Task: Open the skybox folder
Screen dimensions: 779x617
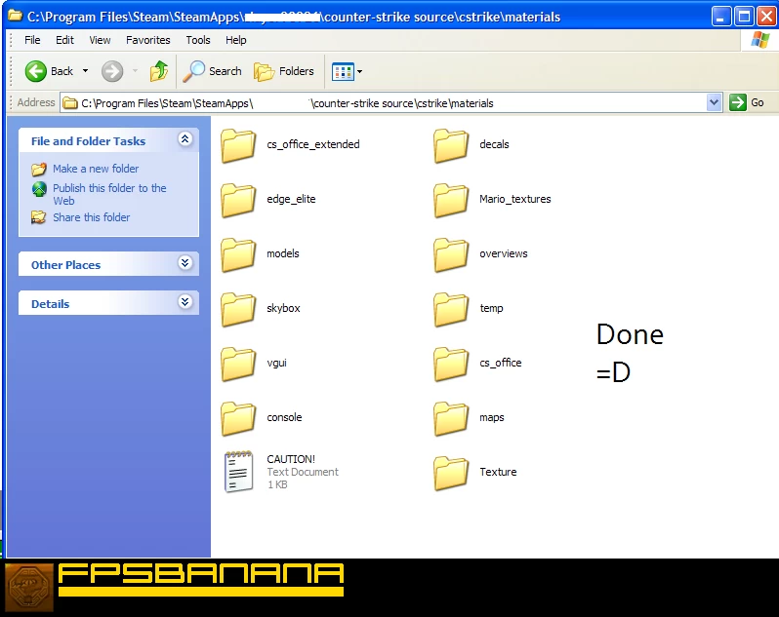Action: [x=238, y=309]
